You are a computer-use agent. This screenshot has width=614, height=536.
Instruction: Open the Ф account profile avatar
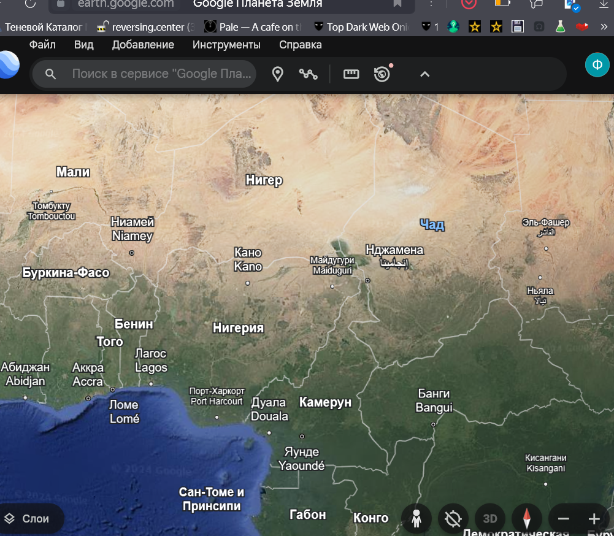pos(597,64)
